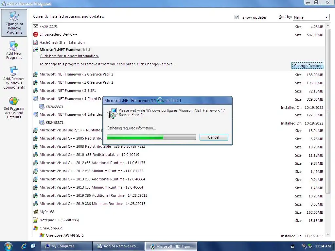Click the keyboard tray icon
The image size is (335, 251).
coord(293,246)
